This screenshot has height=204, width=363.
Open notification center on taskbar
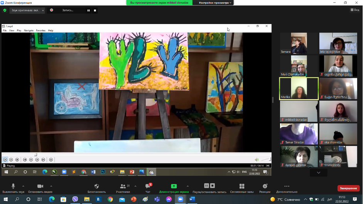point(355,199)
